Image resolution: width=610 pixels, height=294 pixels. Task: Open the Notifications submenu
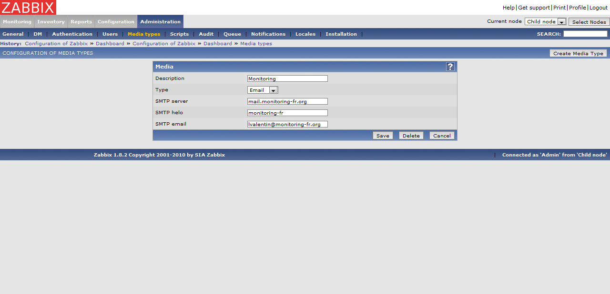coord(268,34)
